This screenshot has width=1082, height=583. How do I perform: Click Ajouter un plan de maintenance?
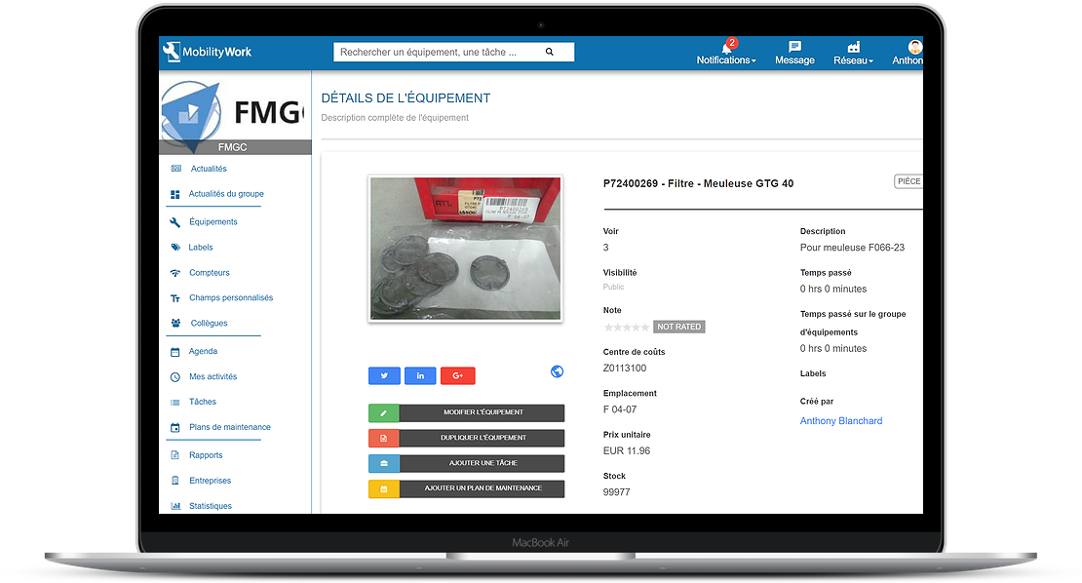tap(467, 488)
